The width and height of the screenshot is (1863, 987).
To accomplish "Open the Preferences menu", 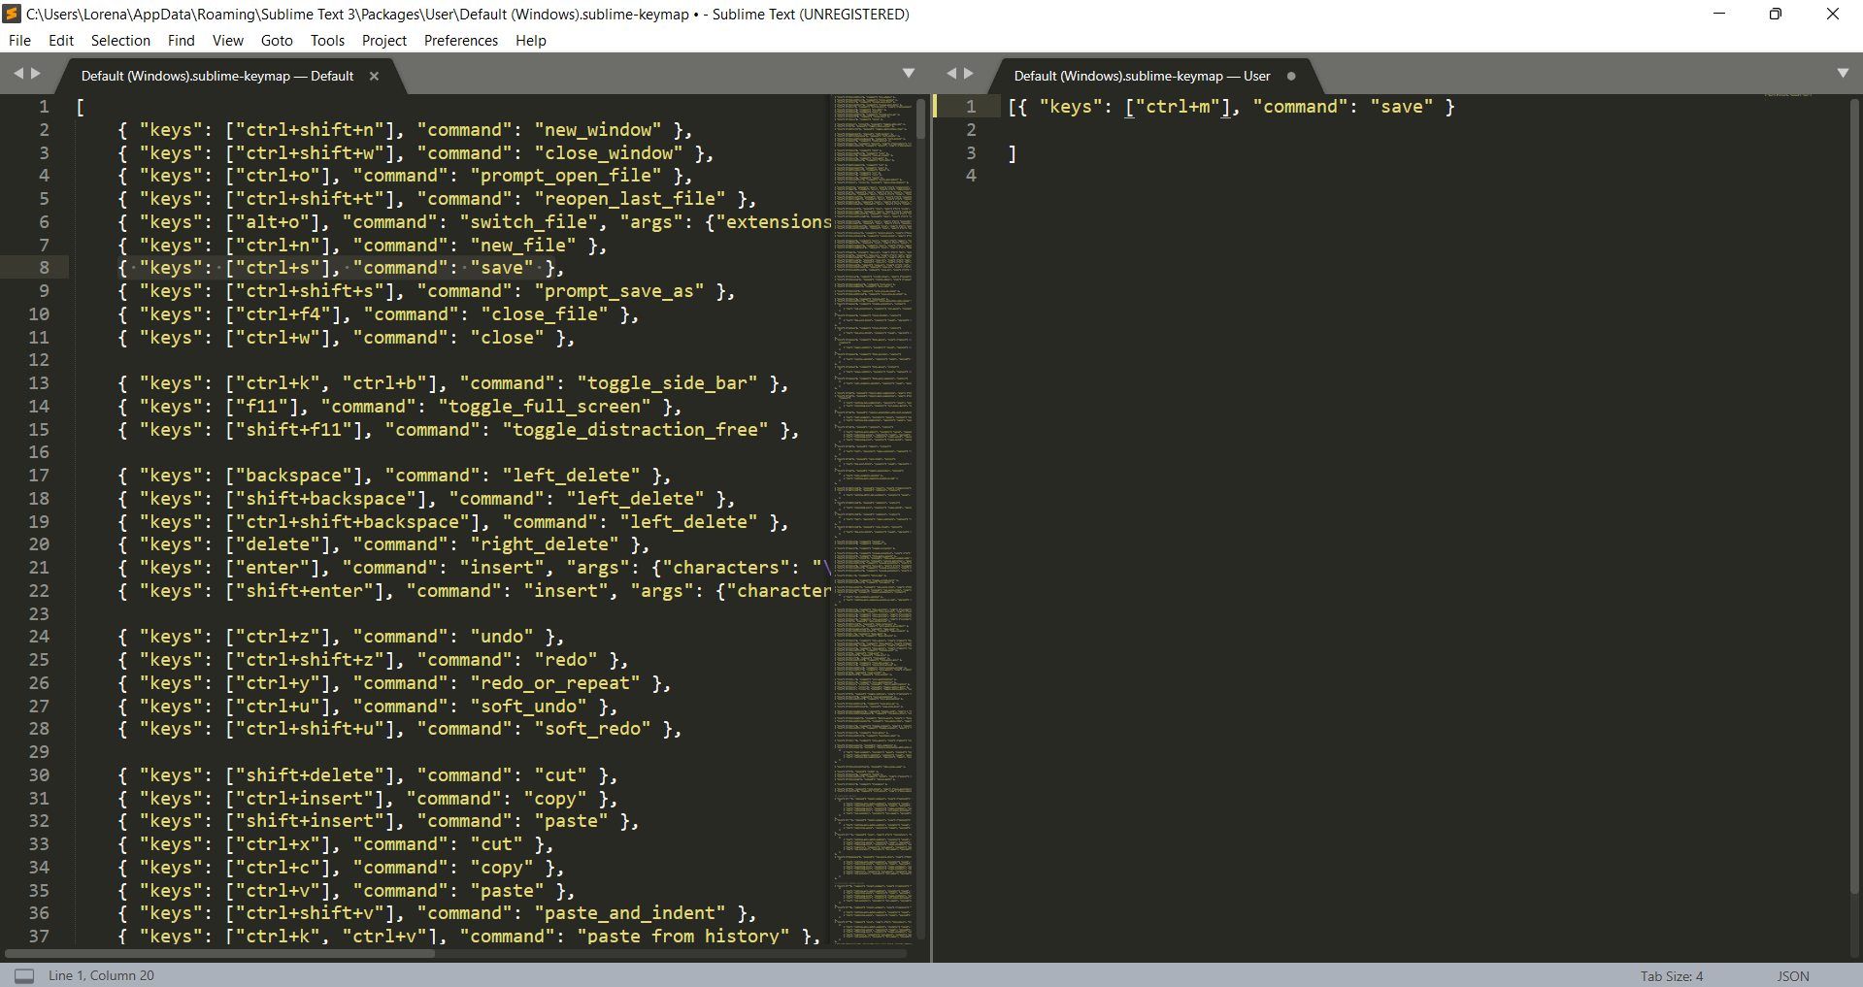I will coord(461,41).
